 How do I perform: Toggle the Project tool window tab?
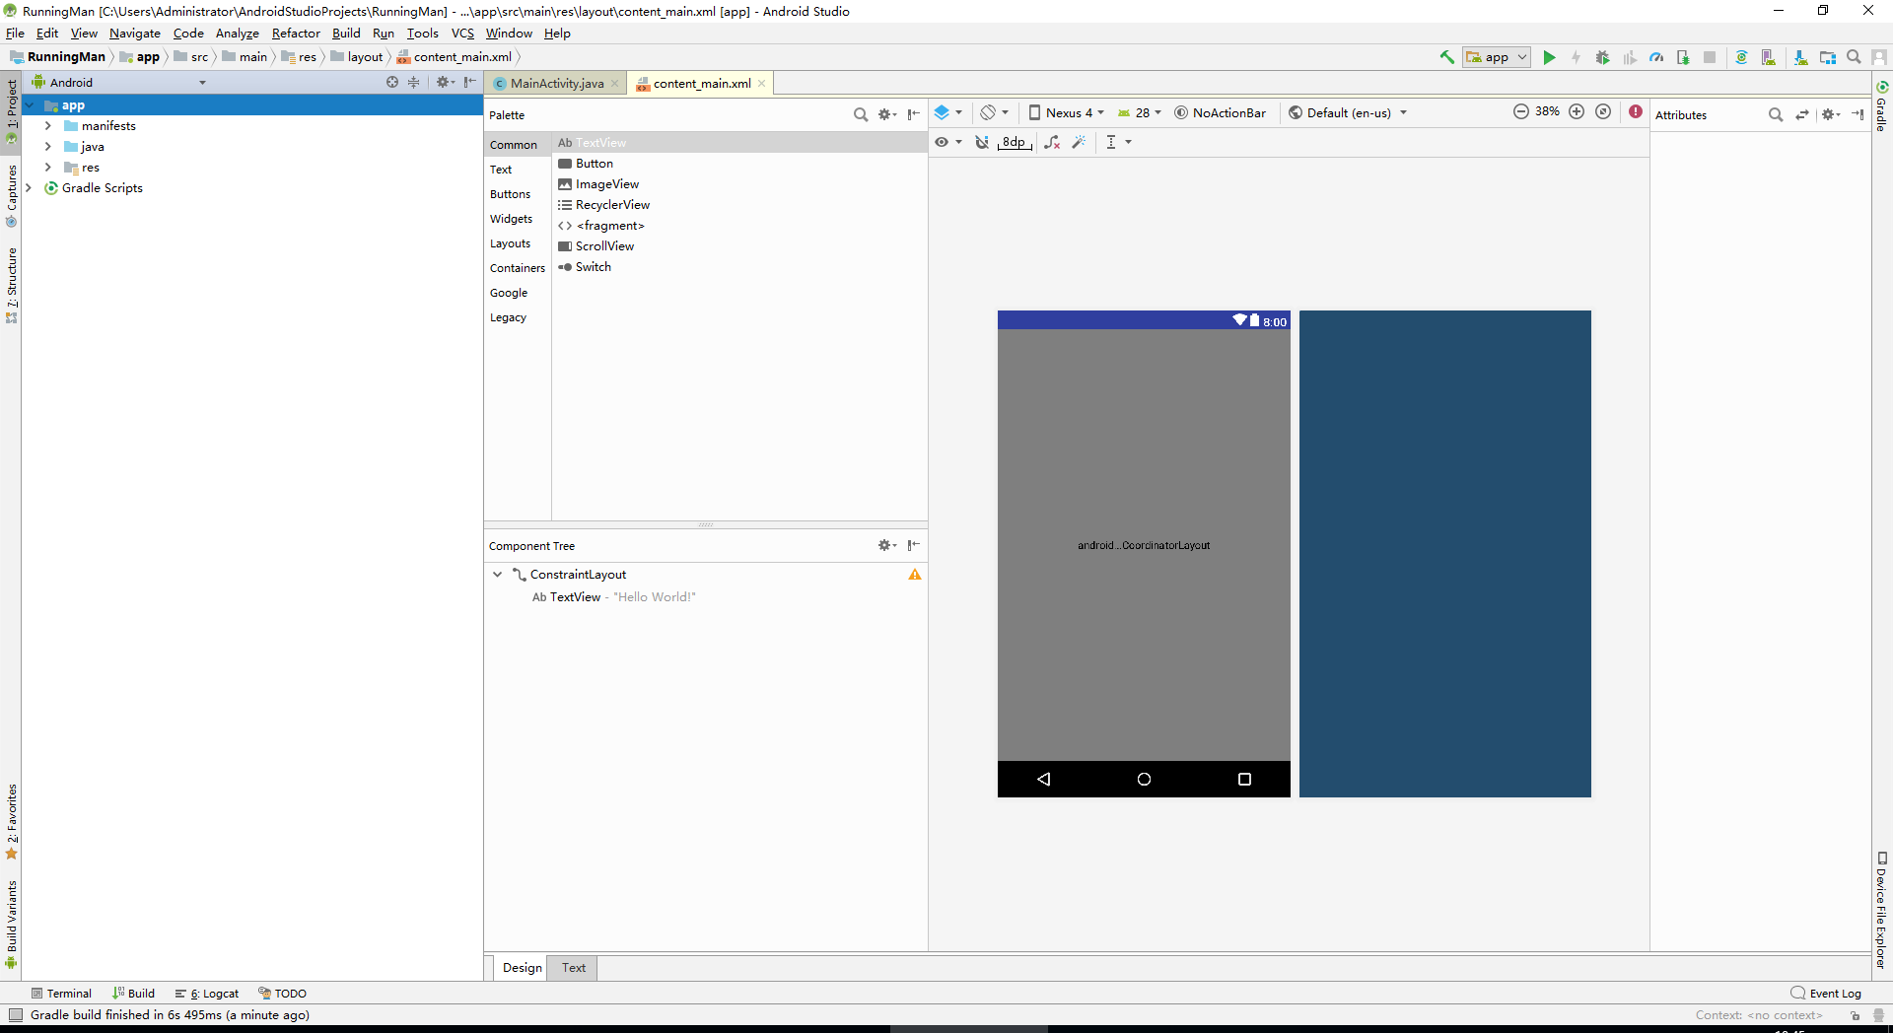[x=11, y=111]
